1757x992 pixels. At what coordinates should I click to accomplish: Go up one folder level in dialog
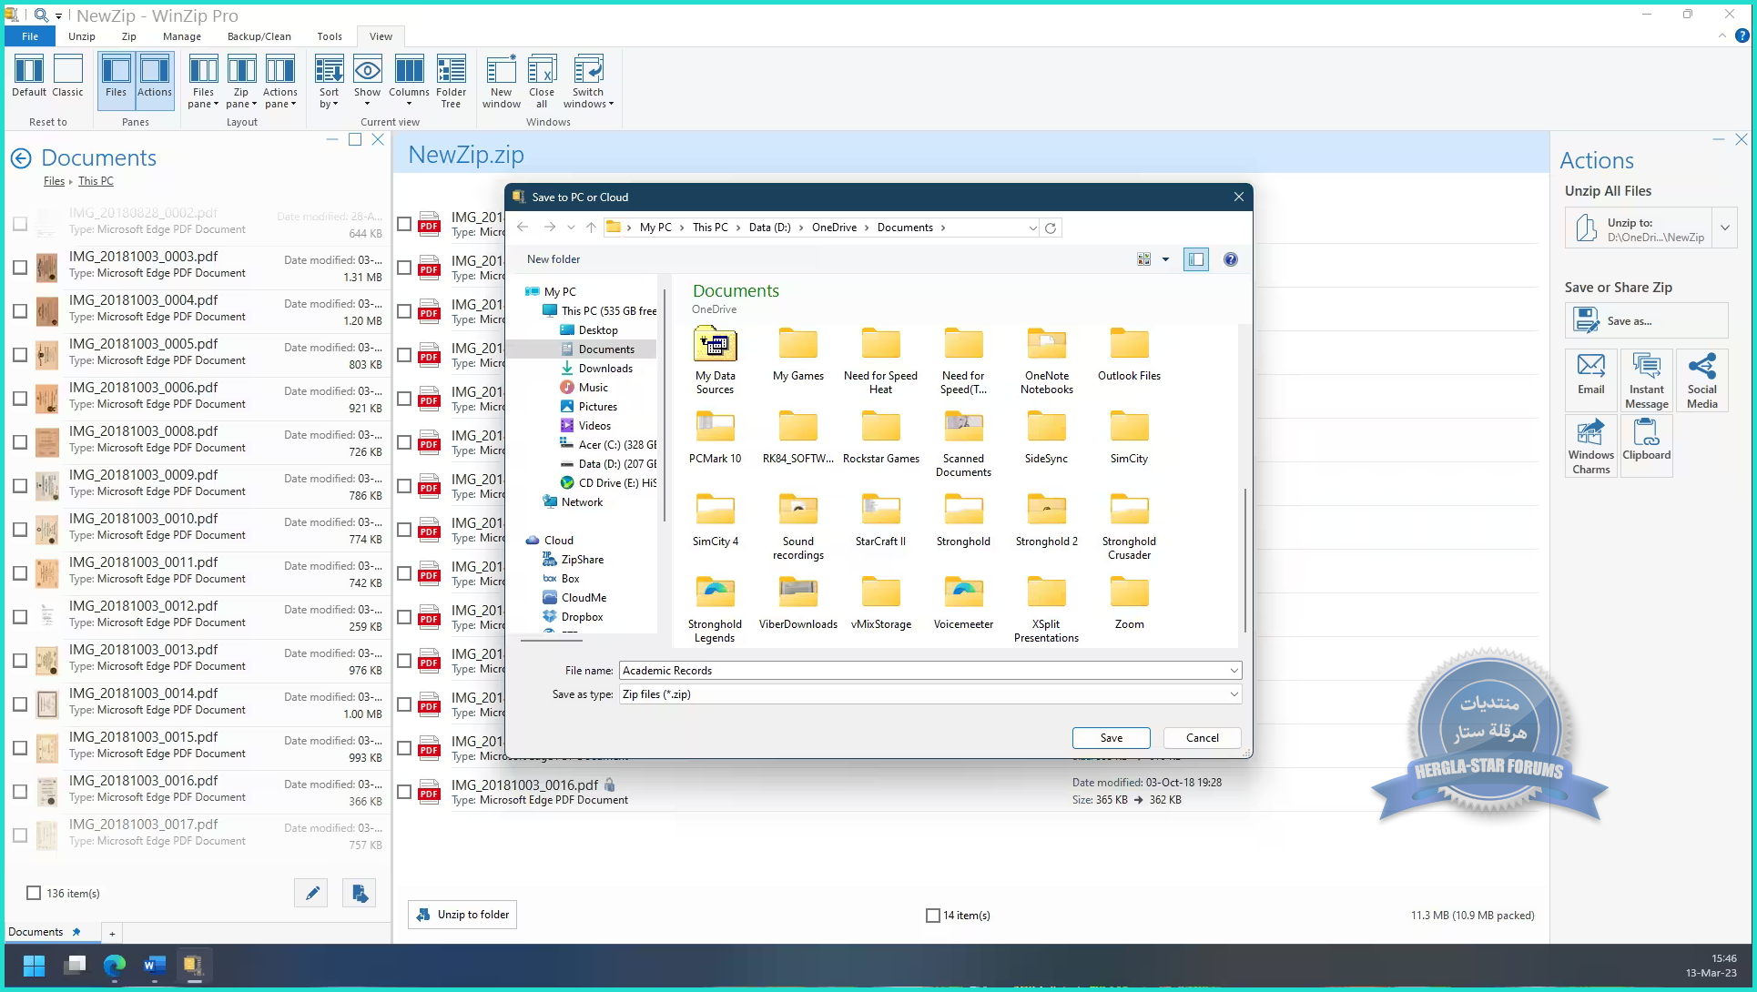(591, 228)
